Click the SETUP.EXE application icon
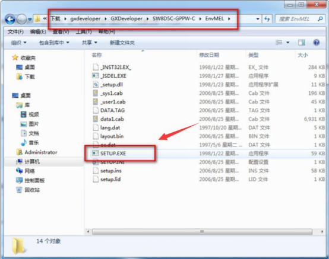This screenshot has width=329, height=259. [x=96, y=154]
